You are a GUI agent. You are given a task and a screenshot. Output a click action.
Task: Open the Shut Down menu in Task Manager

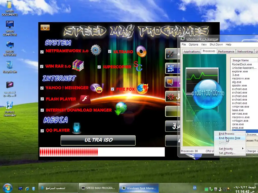[x=216, y=44]
